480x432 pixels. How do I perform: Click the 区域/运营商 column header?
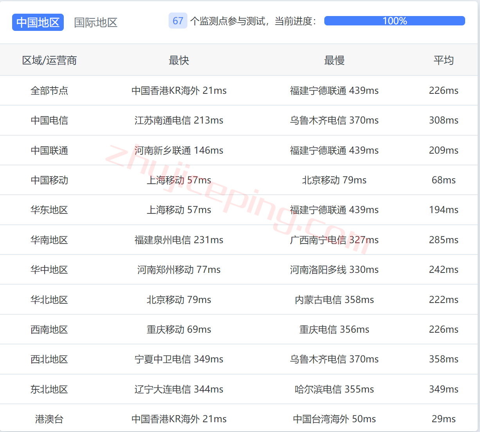(x=50, y=60)
